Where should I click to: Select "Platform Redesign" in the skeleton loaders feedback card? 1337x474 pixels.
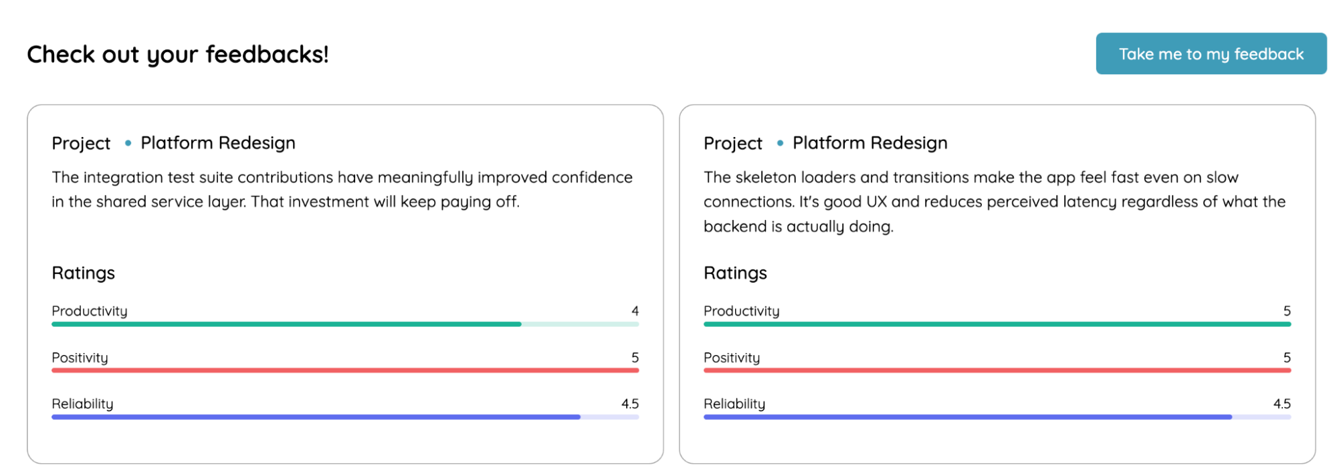coord(869,143)
